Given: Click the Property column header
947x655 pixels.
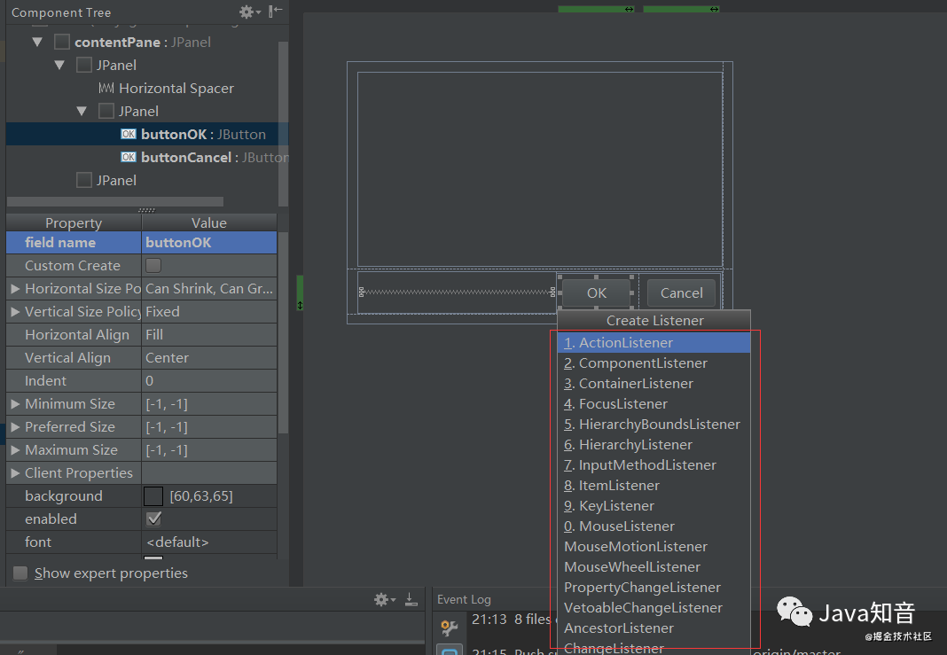Looking at the screenshot, I should tap(74, 222).
